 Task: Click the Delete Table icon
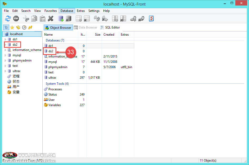87,19
